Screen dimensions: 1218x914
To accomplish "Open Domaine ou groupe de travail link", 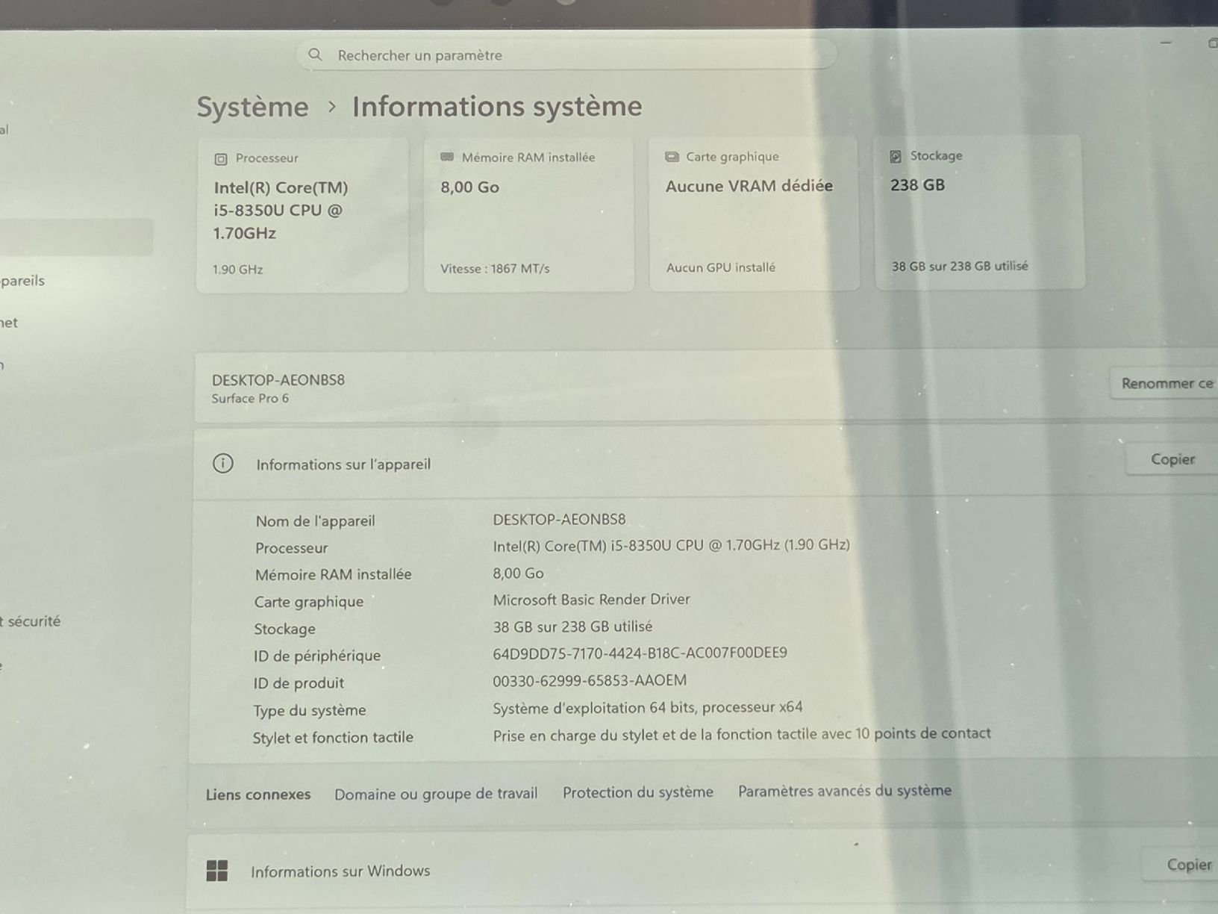I will point(436,794).
